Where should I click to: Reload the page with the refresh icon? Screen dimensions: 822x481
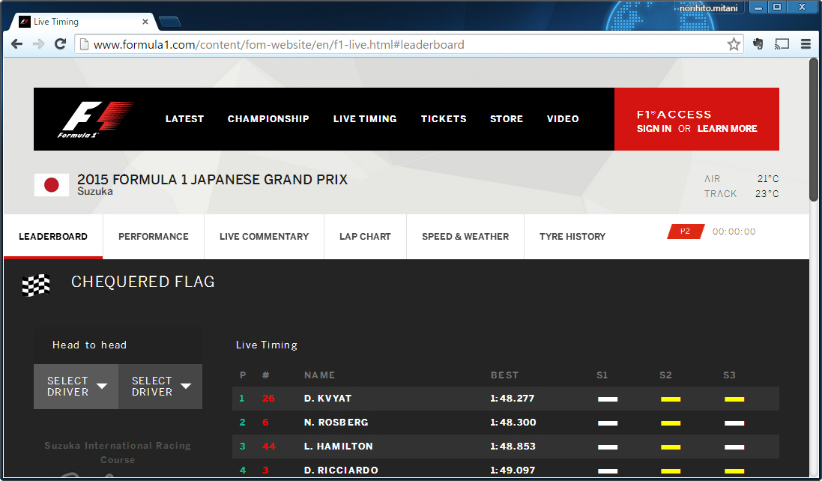pyautogui.click(x=60, y=44)
